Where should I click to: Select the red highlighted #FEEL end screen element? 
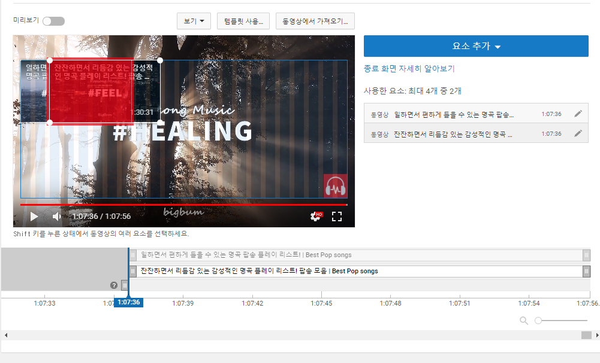91,91
